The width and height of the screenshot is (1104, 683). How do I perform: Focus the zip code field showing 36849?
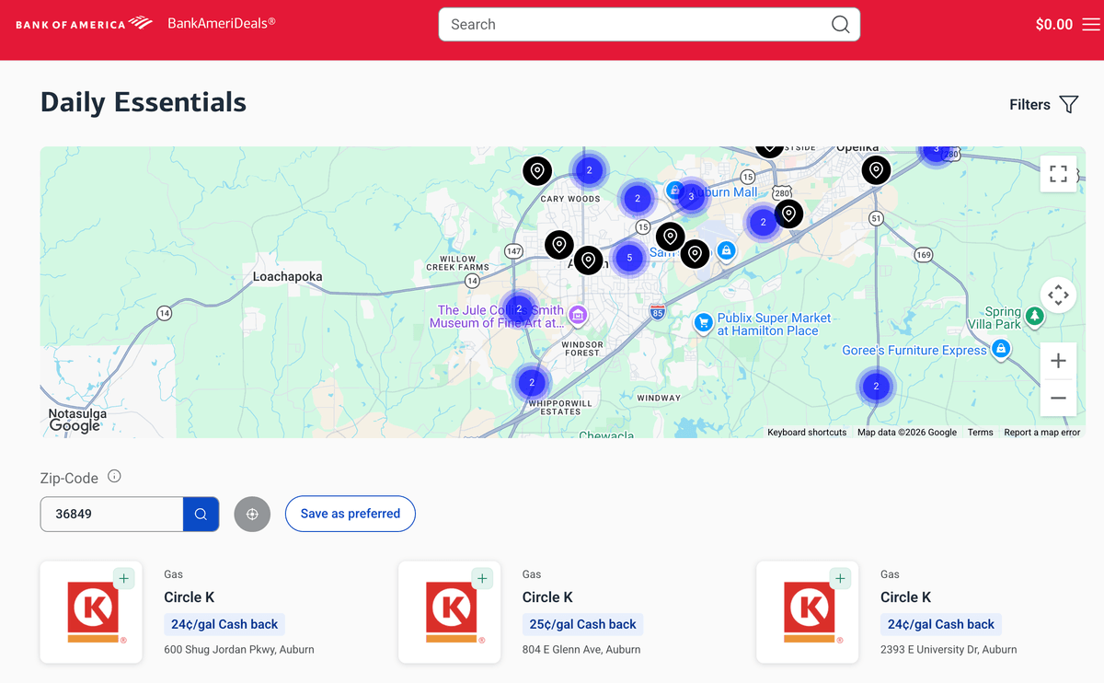point(111,514)
